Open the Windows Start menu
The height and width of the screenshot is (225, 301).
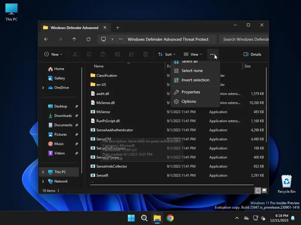click(131, 218)
